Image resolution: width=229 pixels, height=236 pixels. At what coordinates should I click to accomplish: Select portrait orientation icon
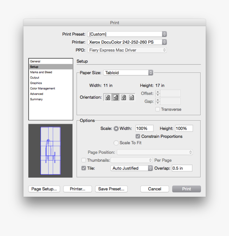pyautogui.click(x=108, y=97)
